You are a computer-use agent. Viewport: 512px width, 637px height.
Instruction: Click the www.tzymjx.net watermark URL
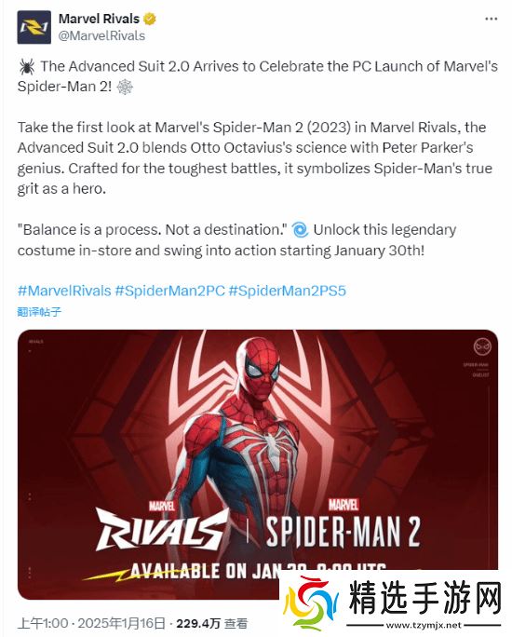click(x=424, y=625)
